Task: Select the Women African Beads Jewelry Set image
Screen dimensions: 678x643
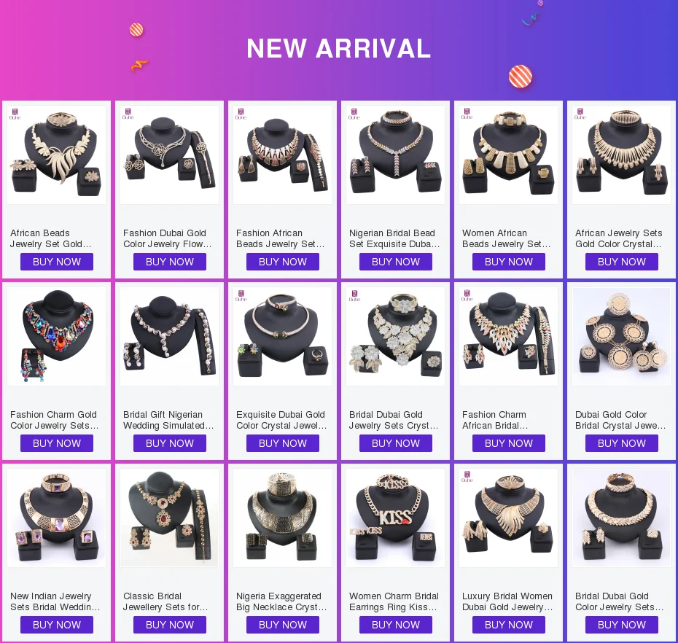Action: click(509, 155)
